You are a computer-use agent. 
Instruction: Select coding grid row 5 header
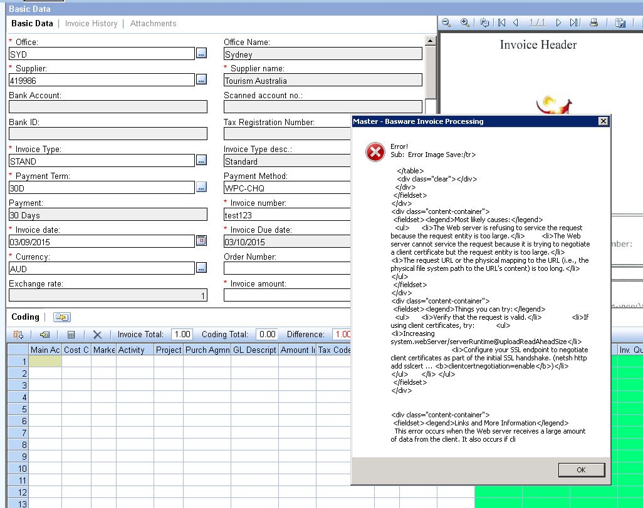[18, 409]
